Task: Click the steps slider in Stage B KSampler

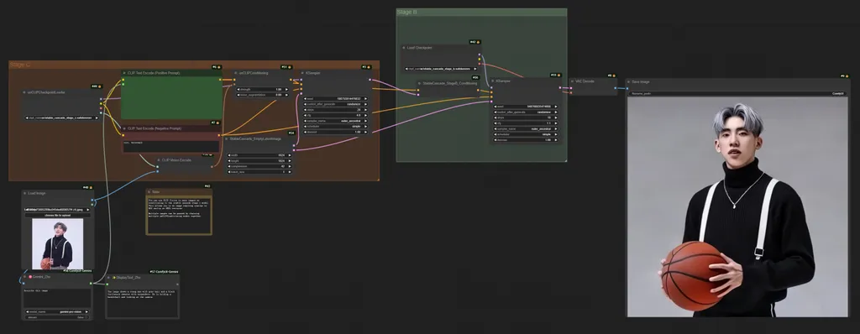Action: pos(526,117)
